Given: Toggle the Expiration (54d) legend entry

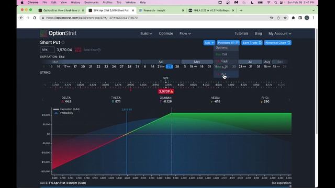Looking at the screenshot, I should tap(66, 109).
